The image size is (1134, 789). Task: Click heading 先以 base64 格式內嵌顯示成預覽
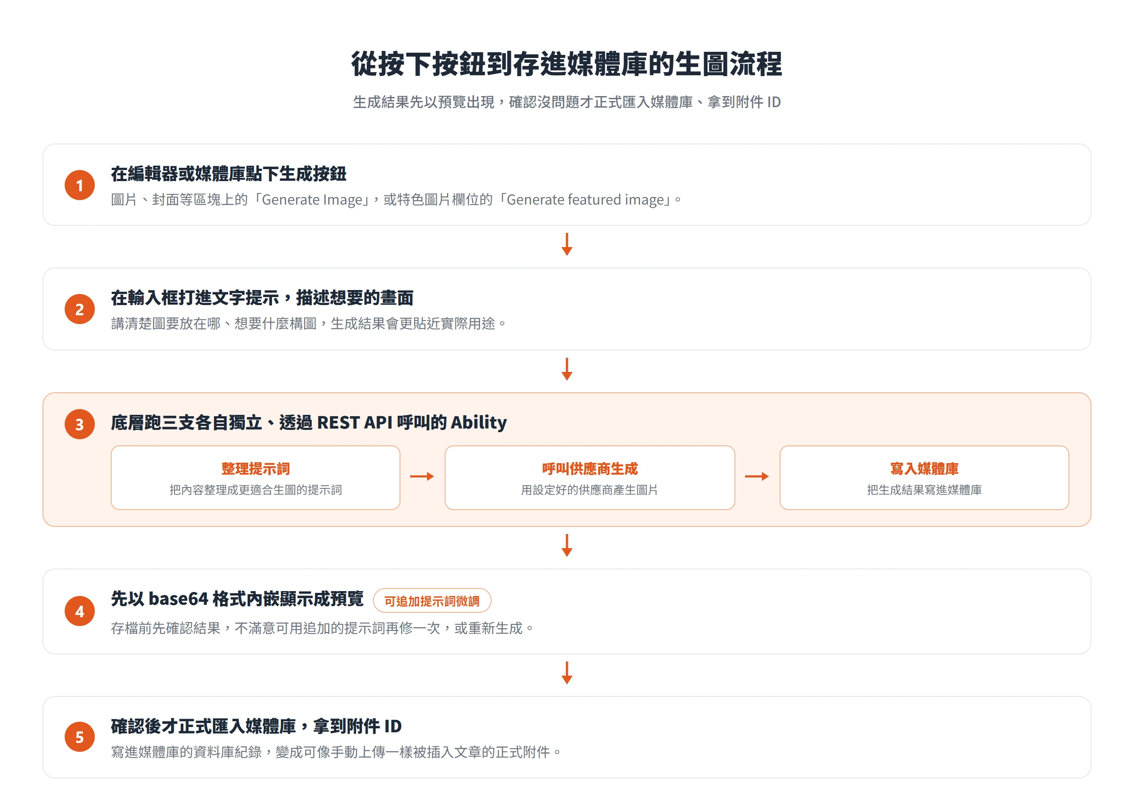[x=237, y=599]
